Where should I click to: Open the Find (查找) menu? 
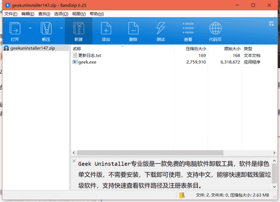click(44, 14)
